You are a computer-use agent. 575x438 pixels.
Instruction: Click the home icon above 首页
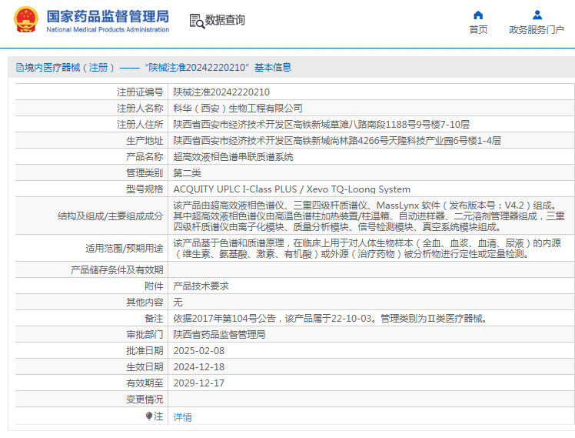(478, 15)
